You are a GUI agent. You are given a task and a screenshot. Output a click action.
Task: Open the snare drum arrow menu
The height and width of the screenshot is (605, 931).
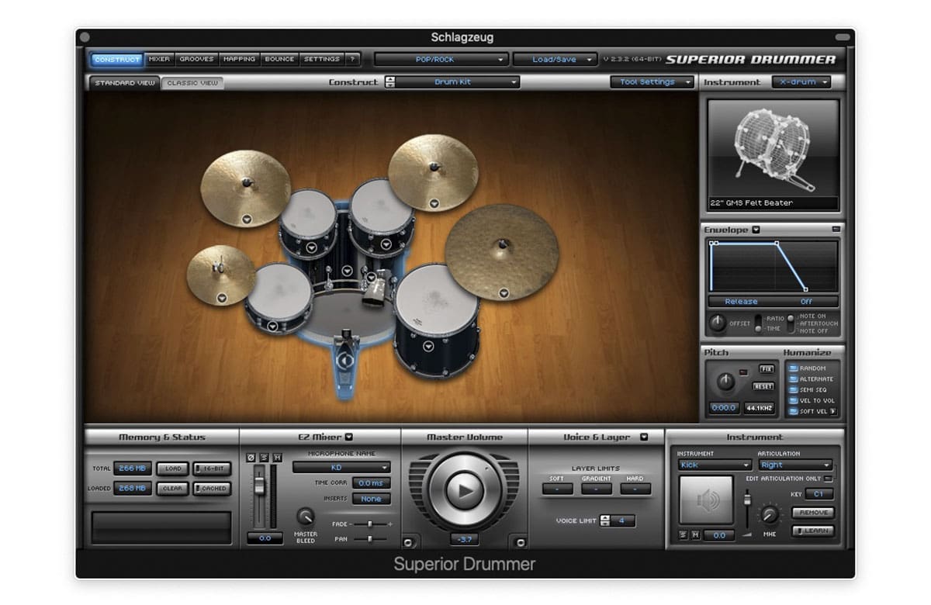[272, 327]
